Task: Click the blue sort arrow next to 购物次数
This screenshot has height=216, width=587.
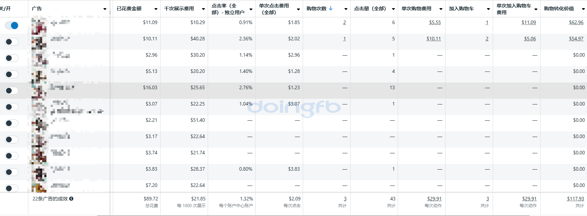Action: pyautogui.click(x=331, y=8)
